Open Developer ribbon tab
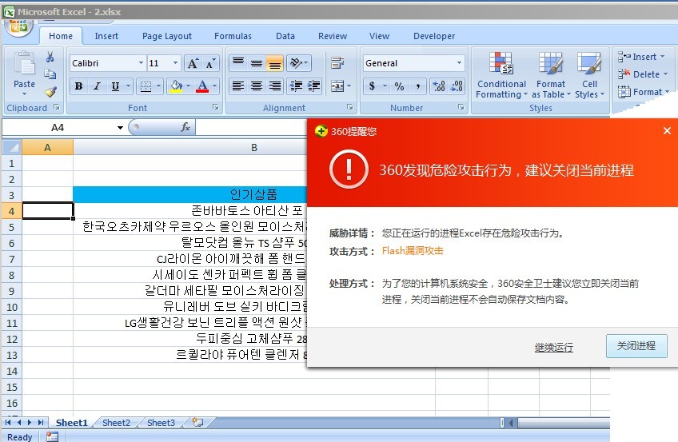Screen dimensions: 678x442 coord(434,36)
